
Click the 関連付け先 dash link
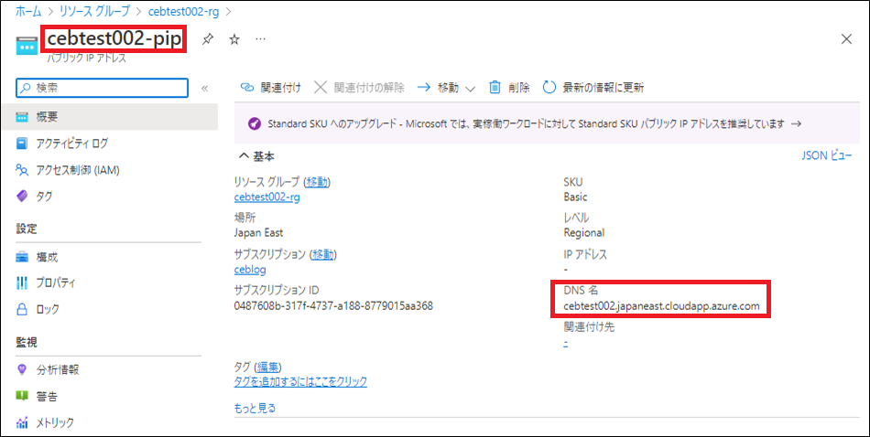coord(565,344)
